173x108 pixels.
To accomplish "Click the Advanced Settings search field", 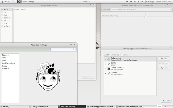I will click(x=63, y=49).
